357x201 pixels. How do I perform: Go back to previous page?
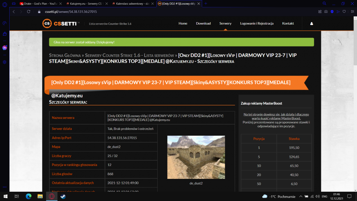click(14, 12)
